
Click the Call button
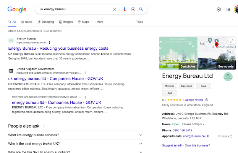coord(170,93)
